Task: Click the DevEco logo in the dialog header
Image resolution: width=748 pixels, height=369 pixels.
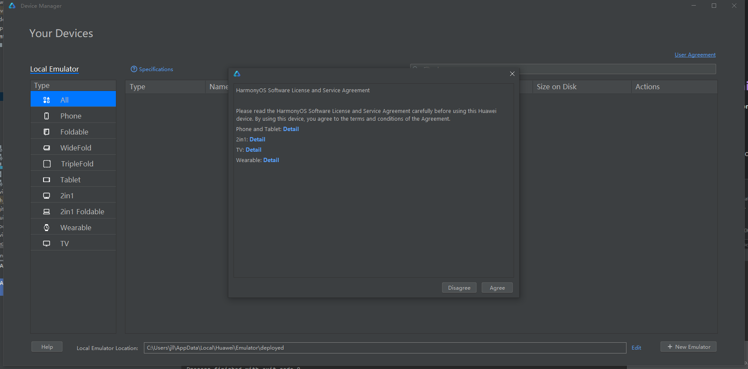Action: point(237,74)
